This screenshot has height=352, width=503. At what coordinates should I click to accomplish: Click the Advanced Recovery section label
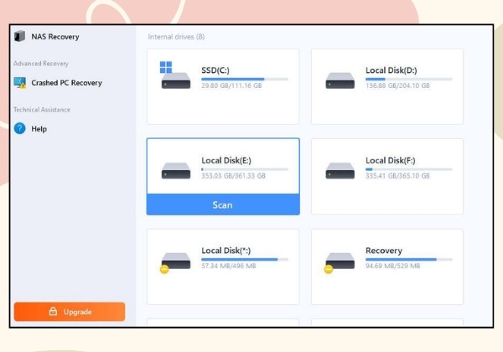click(41, 64)
